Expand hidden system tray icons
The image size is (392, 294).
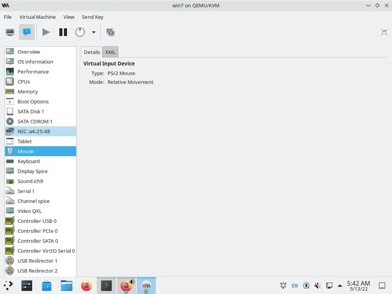(x=340, y=286)
